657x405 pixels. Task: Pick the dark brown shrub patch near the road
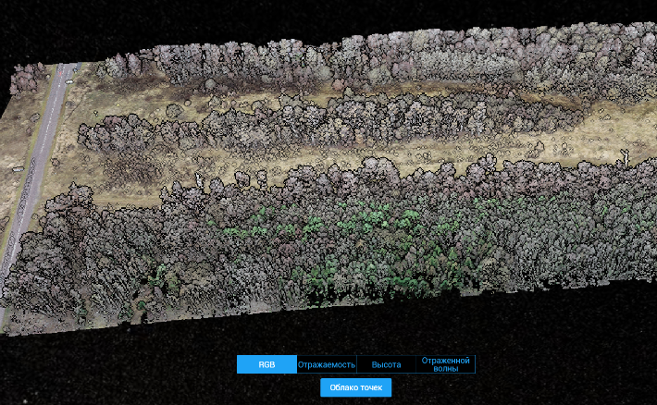[128, 167]
